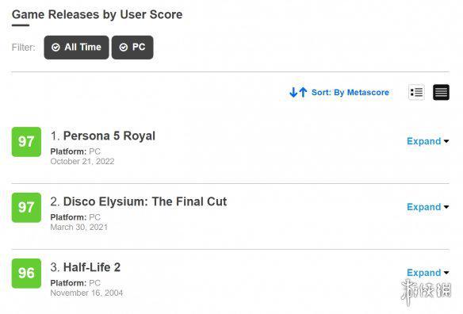The height and width of the screenshot is (314, 463).
Task: Toggle the All Time filter
Action: 76,48
